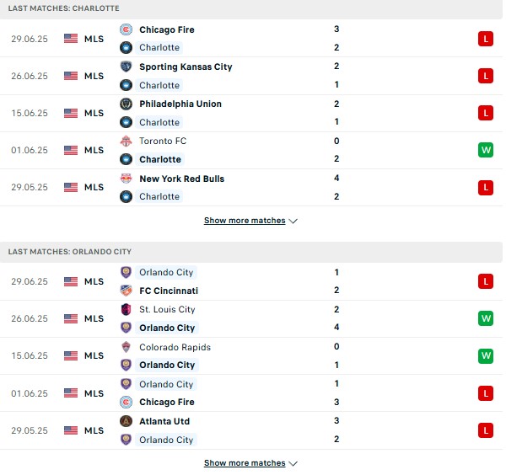Click the New York Red Bulls logo
This screenshot has height=475, width=506.
point(126,179)
